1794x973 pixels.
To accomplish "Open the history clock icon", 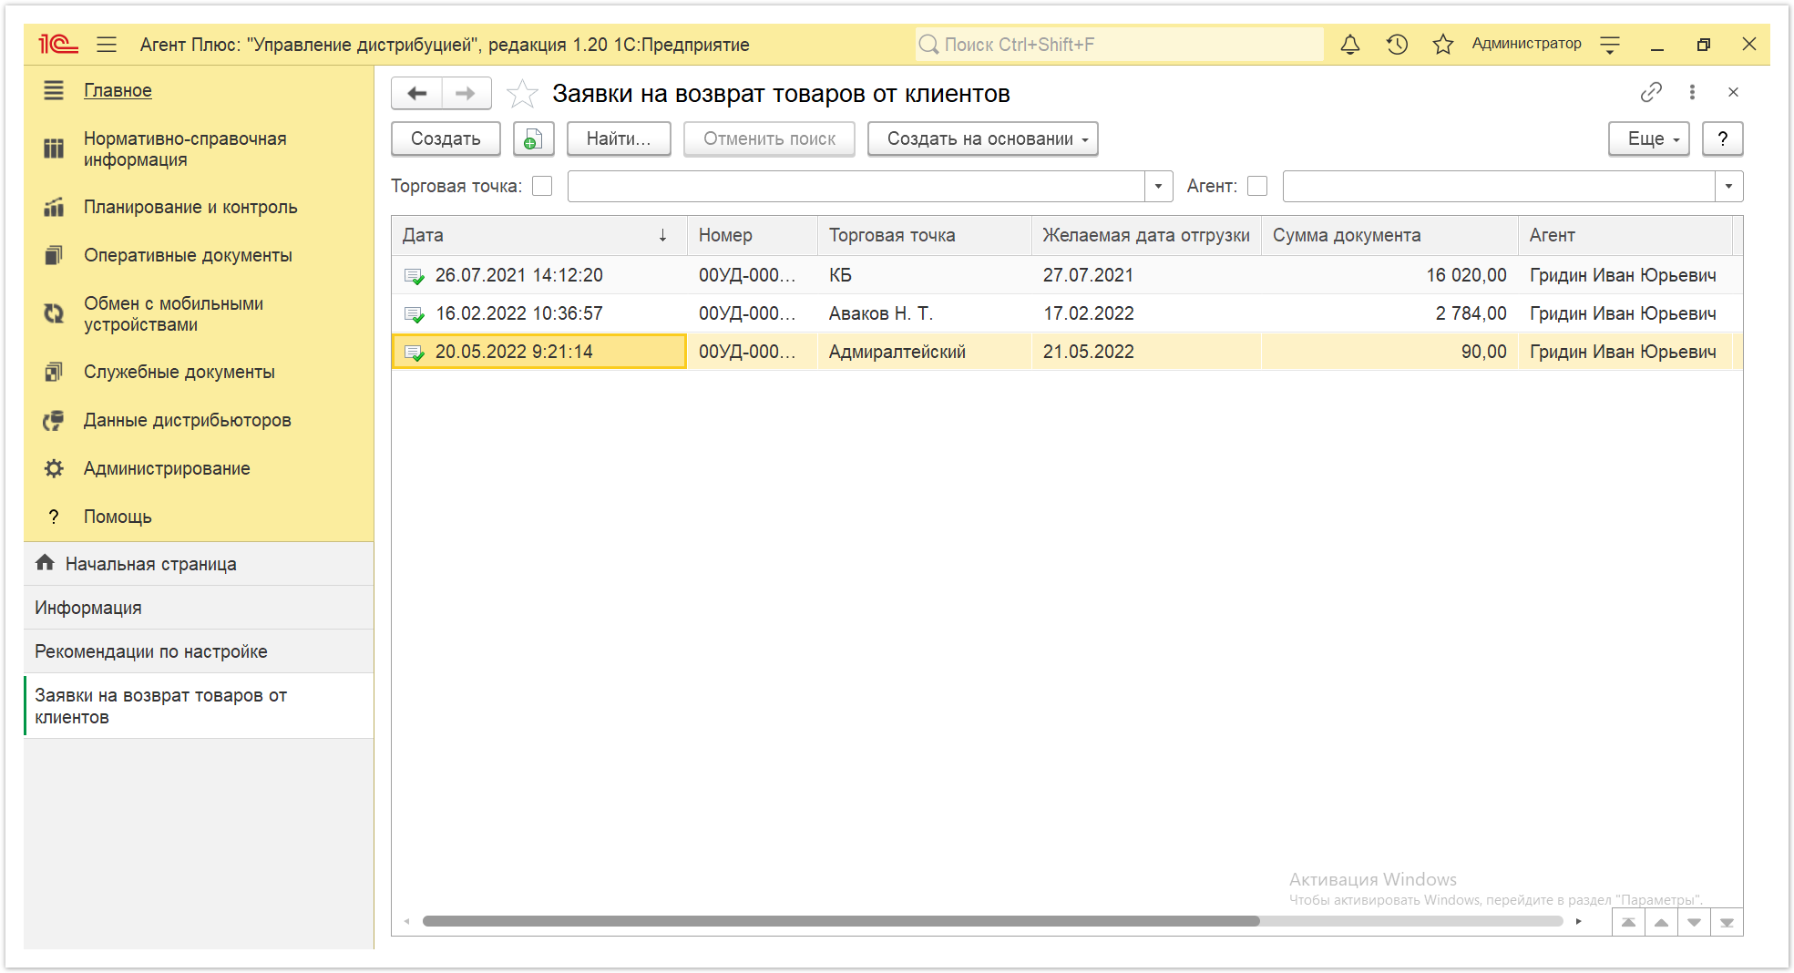I will 1397,44.
